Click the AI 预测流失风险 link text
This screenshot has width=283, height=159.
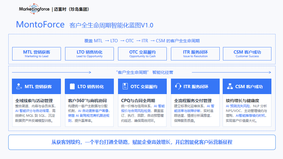pos(238,106)
